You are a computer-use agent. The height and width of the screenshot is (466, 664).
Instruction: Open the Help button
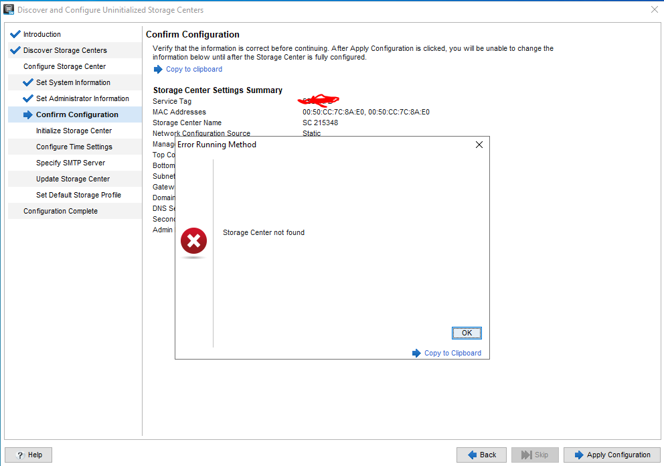pyautogui.click(x=29, y=455)
